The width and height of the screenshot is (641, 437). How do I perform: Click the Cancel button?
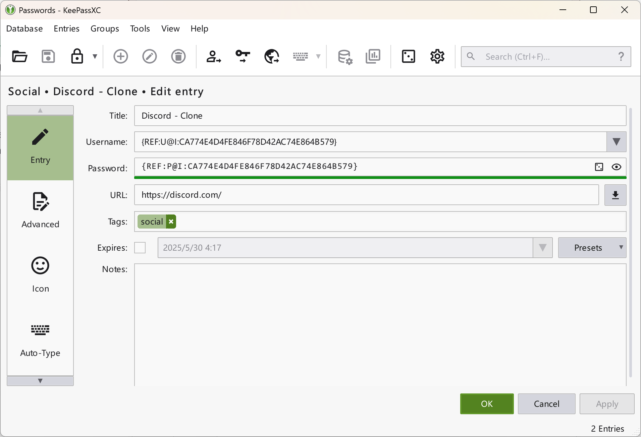coord(546,404)
